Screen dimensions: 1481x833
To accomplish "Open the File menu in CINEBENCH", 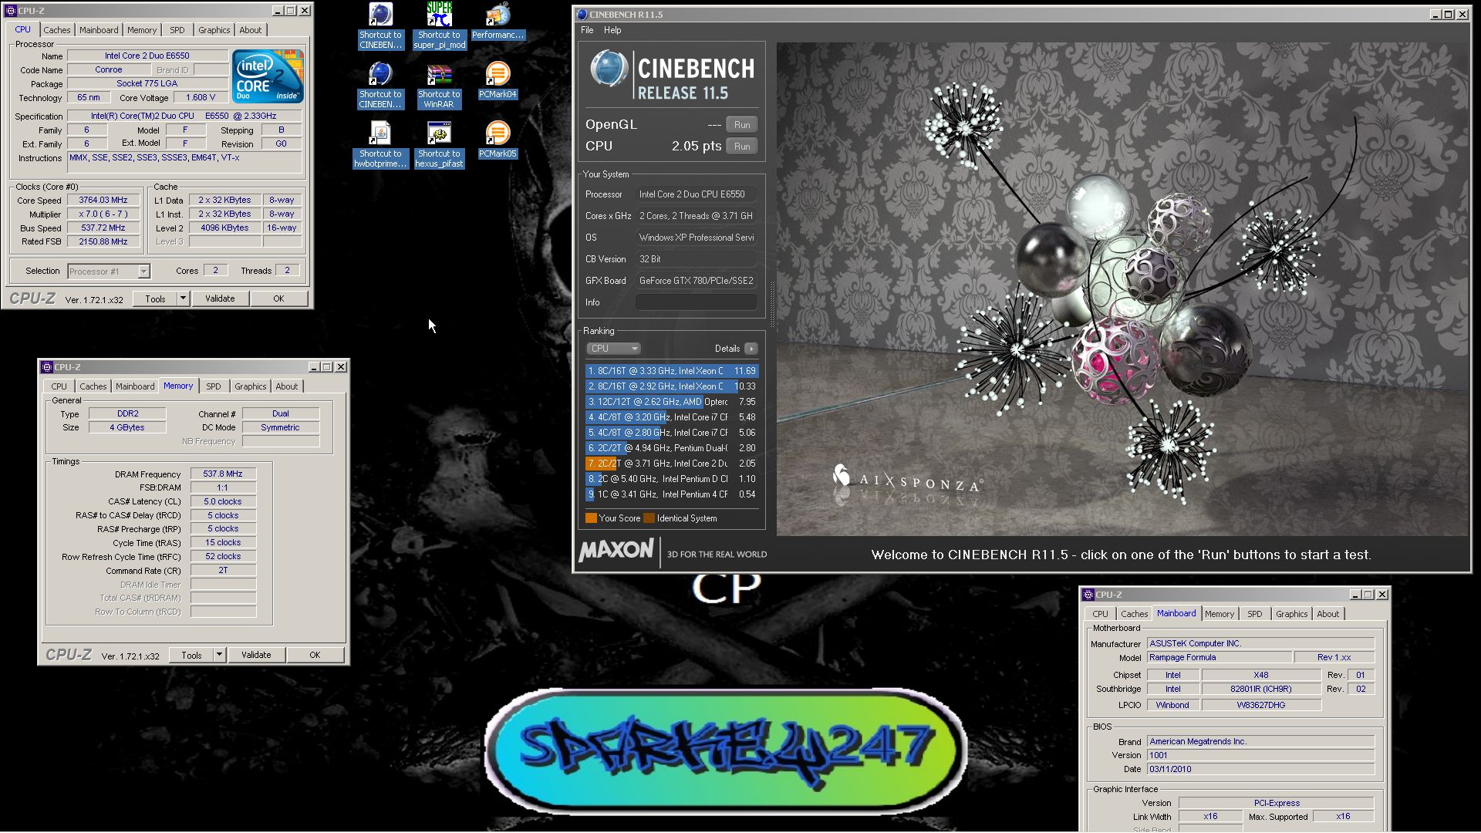I will 587,30.
